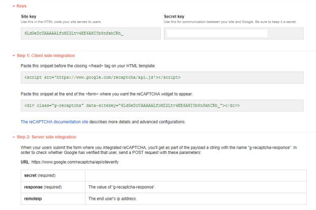Click "The value of 'g-recaptcha-response'" cell
The height and width of the screenshot is (210, 316).
(196, 187)
